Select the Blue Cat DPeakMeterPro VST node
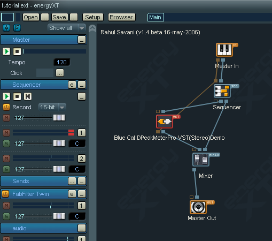This screenshot has height=241, width=272. pyautogui.click(x=165, y=122)
